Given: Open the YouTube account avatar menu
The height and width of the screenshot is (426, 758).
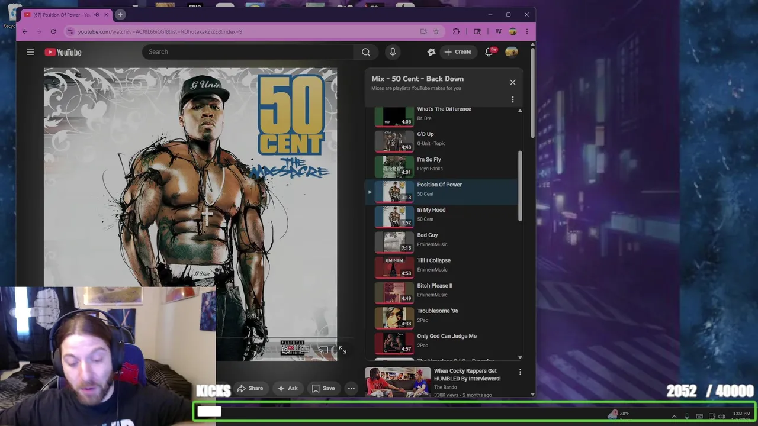Looking at the screenshot, I should pyautogui.click(x=512, y=52).
